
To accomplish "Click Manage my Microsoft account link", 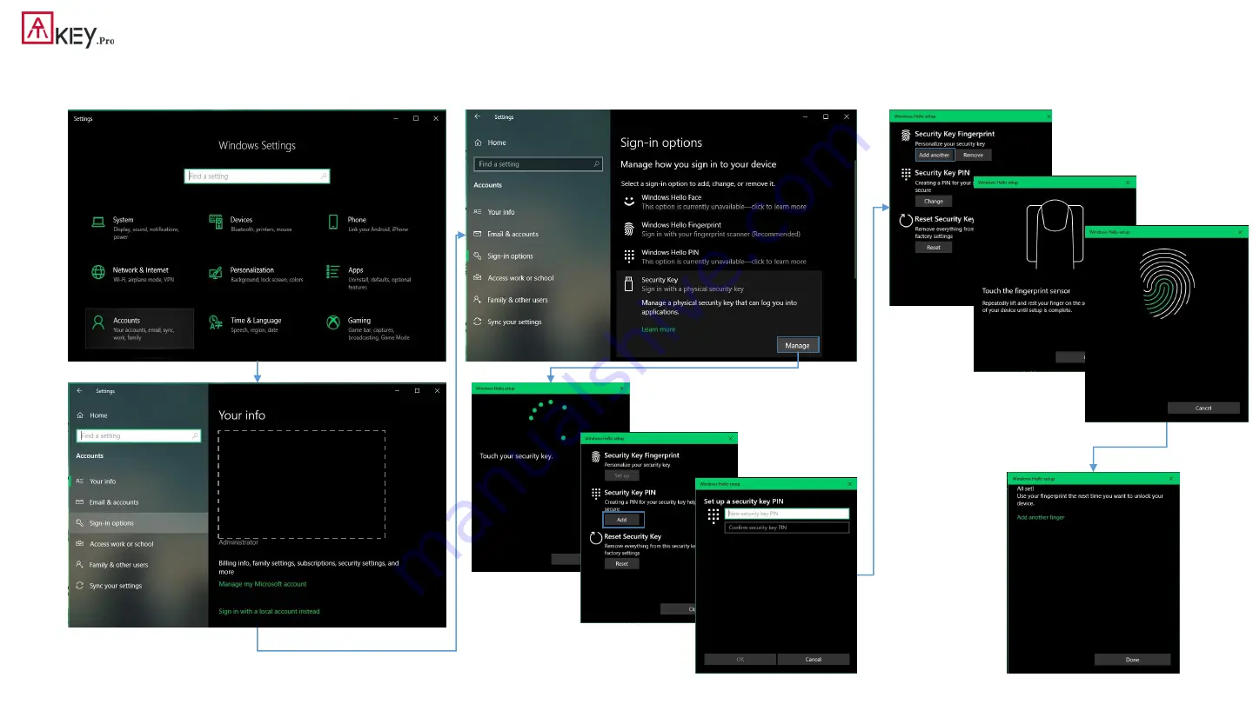I will [x=263, y=584].
